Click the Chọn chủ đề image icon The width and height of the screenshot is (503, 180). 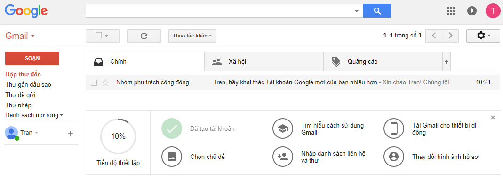172,157
